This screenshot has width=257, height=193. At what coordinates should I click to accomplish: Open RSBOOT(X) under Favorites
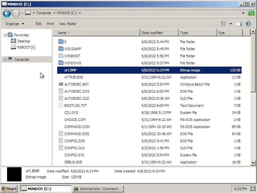(x=26, y=47)
